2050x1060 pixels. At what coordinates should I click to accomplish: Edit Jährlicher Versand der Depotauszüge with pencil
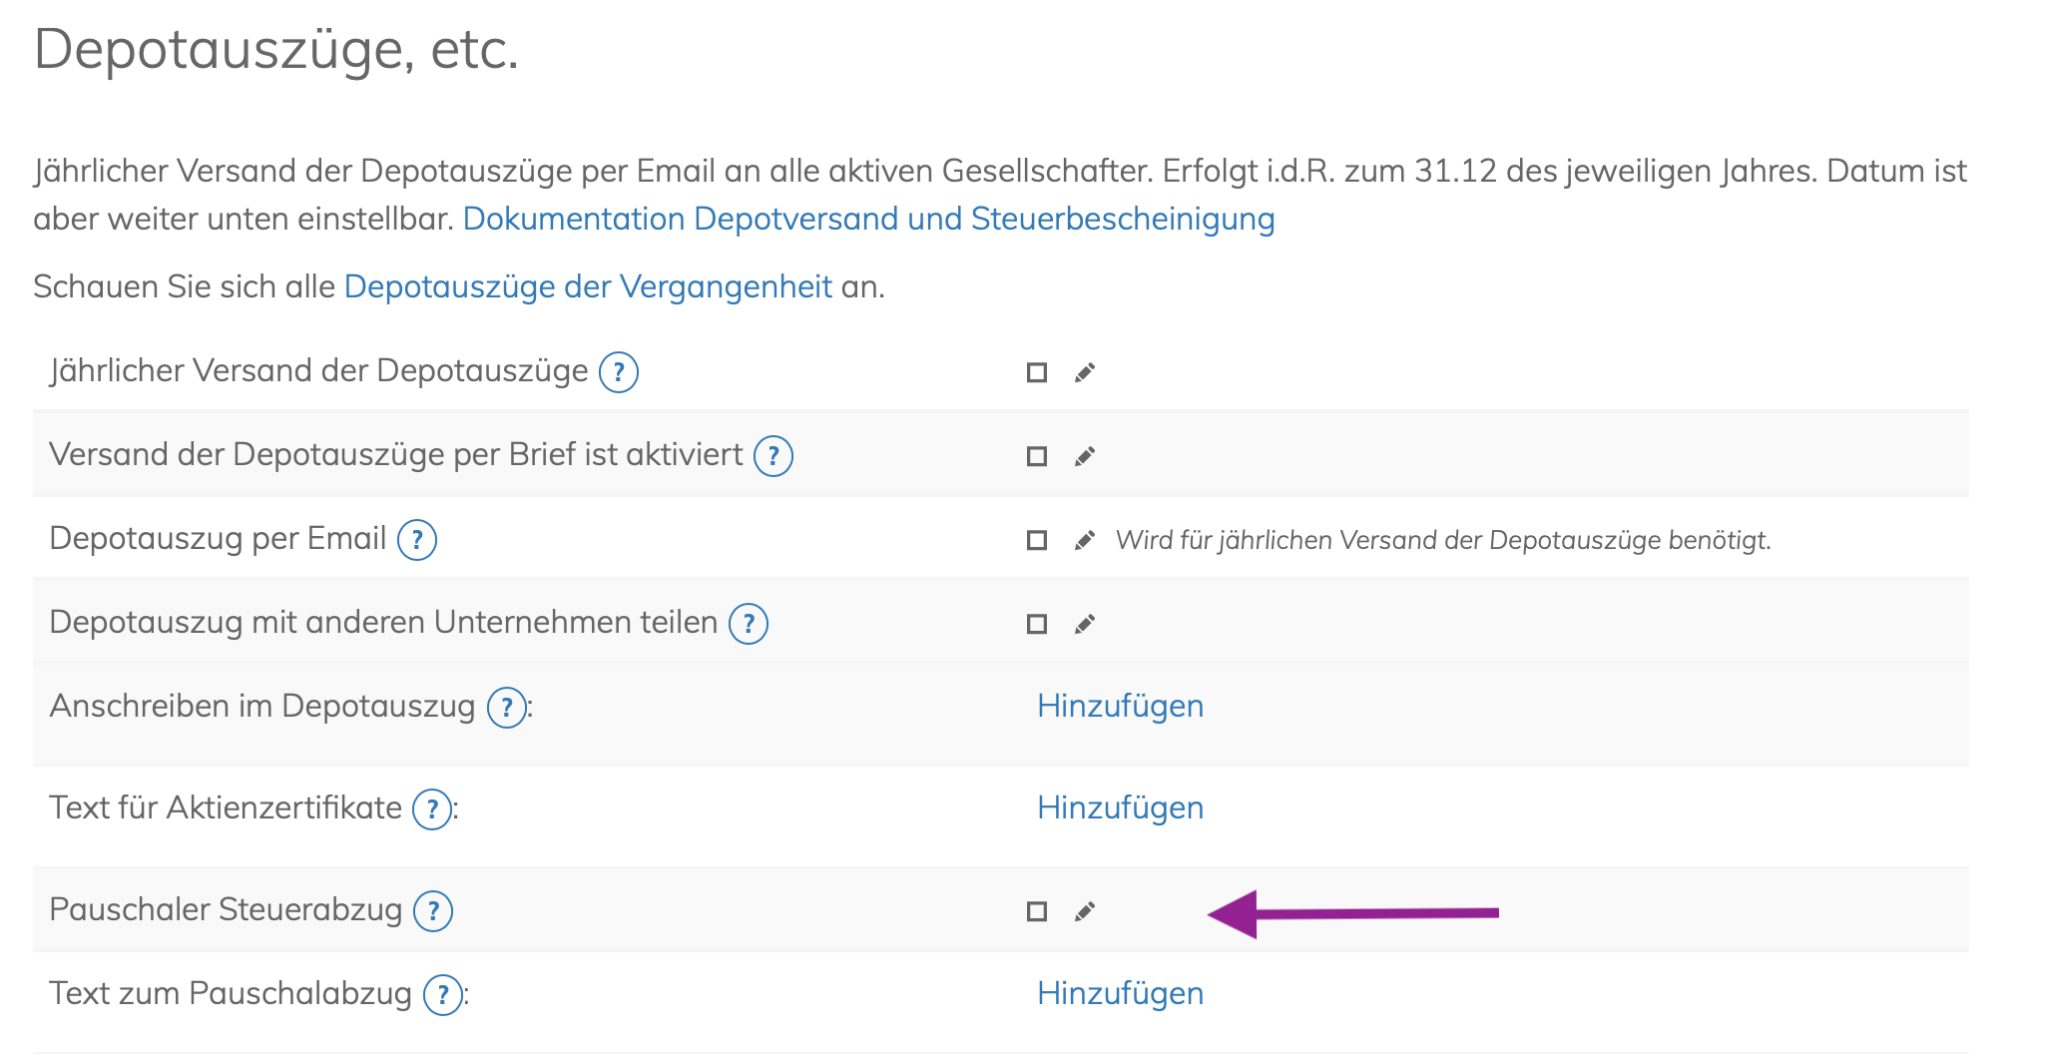[x=1085, y=372]
